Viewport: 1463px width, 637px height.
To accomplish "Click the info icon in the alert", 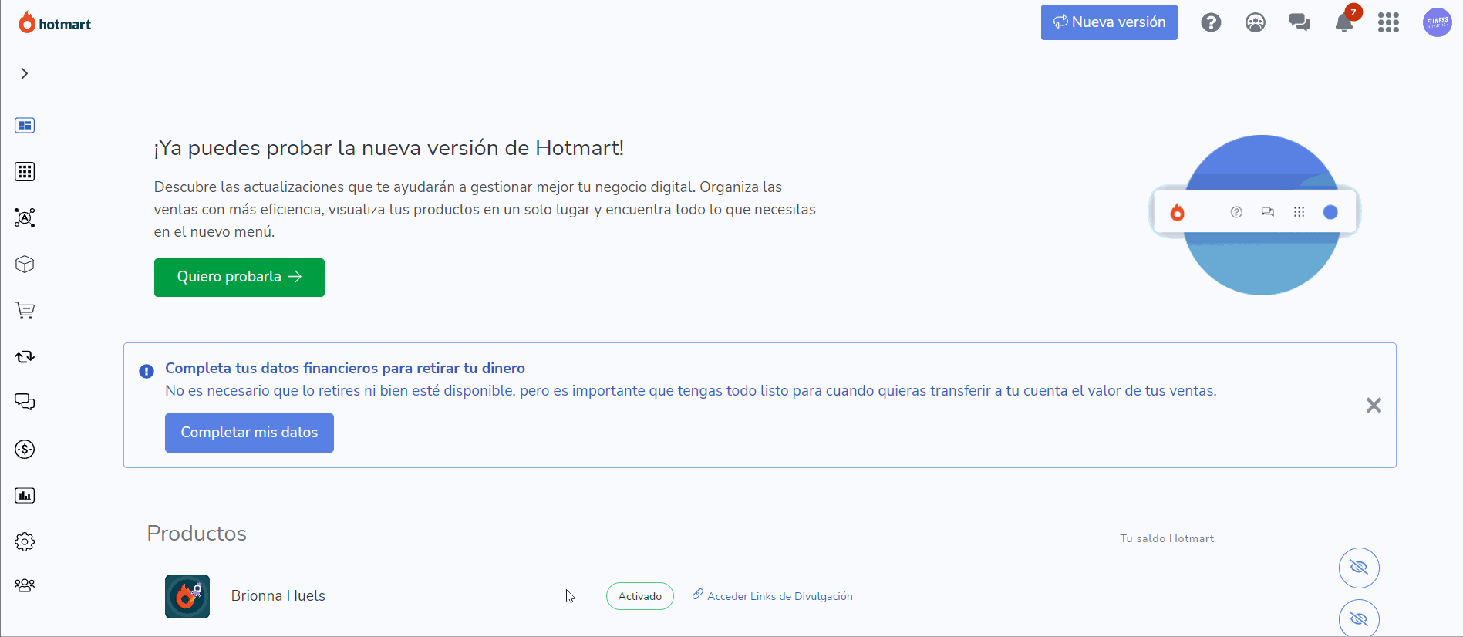I will pyautogui.click(x=147, y=371).
